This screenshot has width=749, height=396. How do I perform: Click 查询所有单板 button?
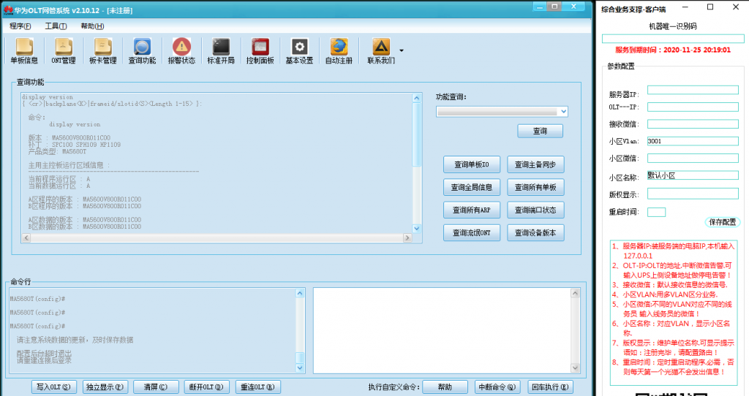coord(535,187)
